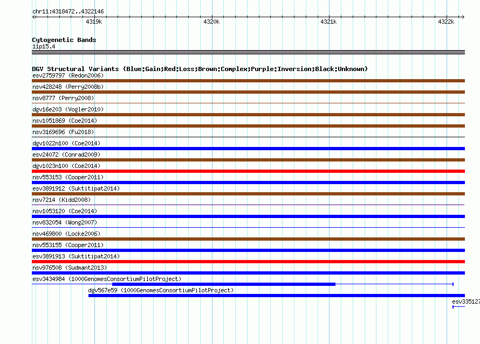
Task: Open variant nsv1051869 (Coe2014) label
Action: coord(65,121)
